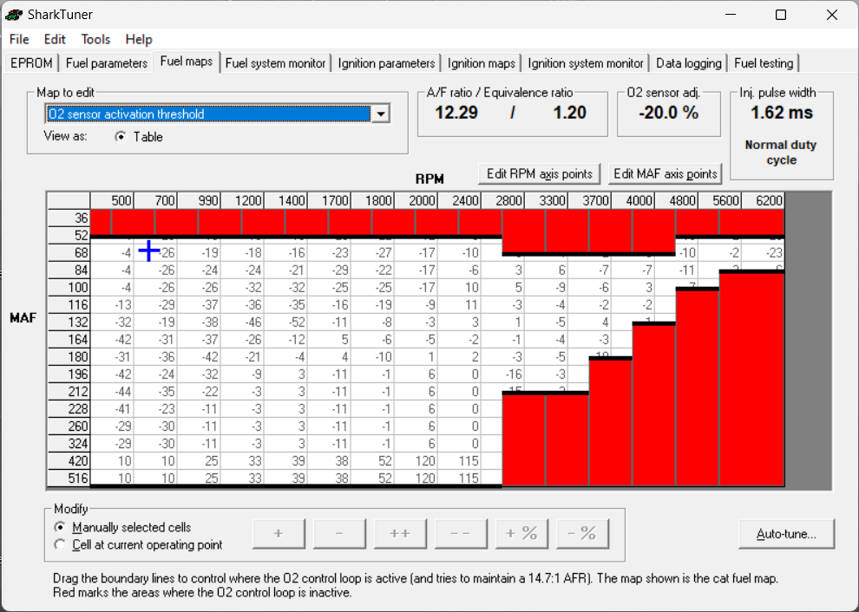This screenshot has width=859, height=612.
Task: Click Edit MAF axis points button
Action: click(x=665, y=173)
